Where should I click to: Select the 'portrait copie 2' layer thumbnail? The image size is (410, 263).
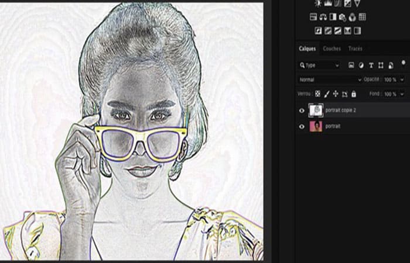[x=316, y=110]
